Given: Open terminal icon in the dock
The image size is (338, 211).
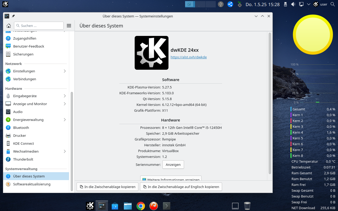Looking at the screenshot, I should point(166,206).
